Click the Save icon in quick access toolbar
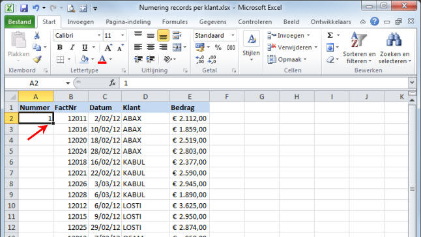421x237 pixels. [24, 8]
